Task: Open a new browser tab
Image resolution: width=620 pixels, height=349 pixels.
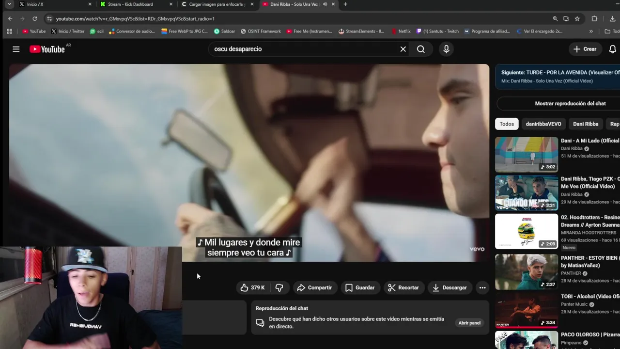Action: coord(345,4)
